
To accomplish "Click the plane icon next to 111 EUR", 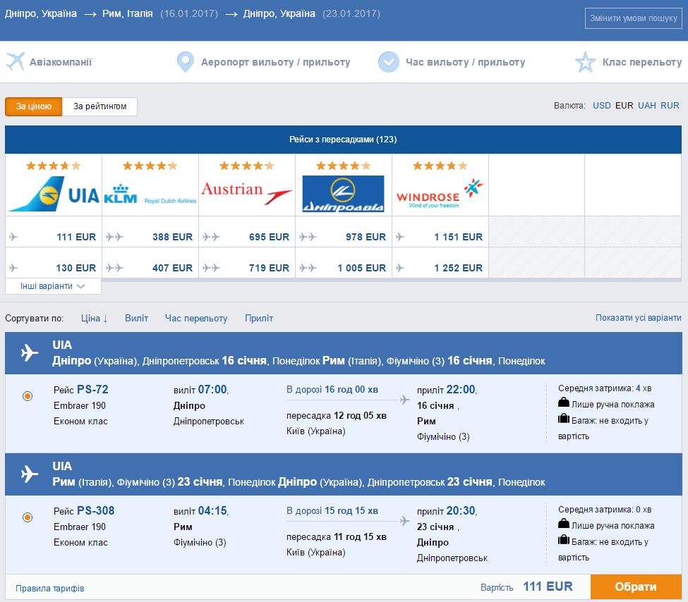I will tap(13, 237).
